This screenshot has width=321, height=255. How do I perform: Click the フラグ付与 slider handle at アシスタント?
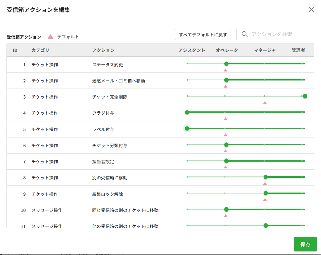pos(187,112)
